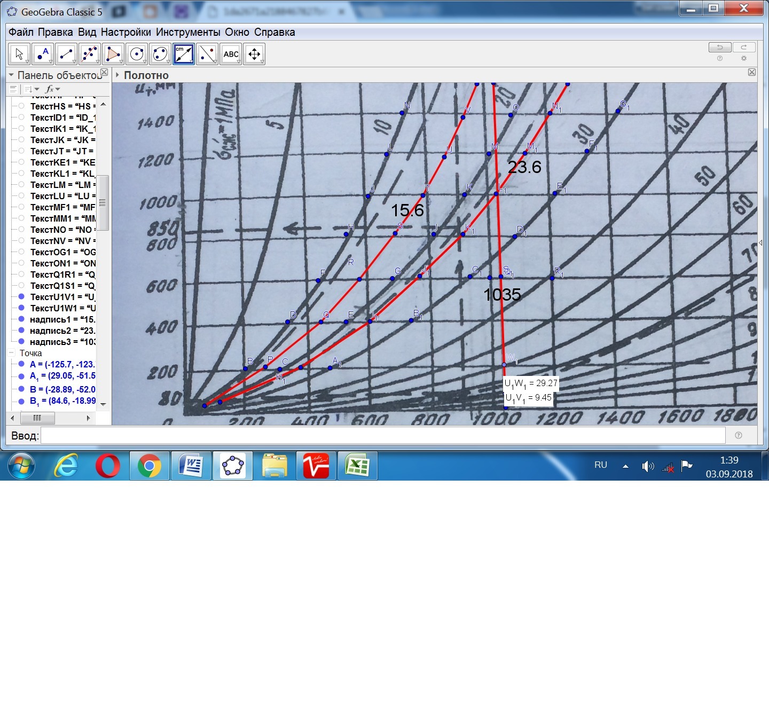Click the Ввод input field

click(382, 436)
